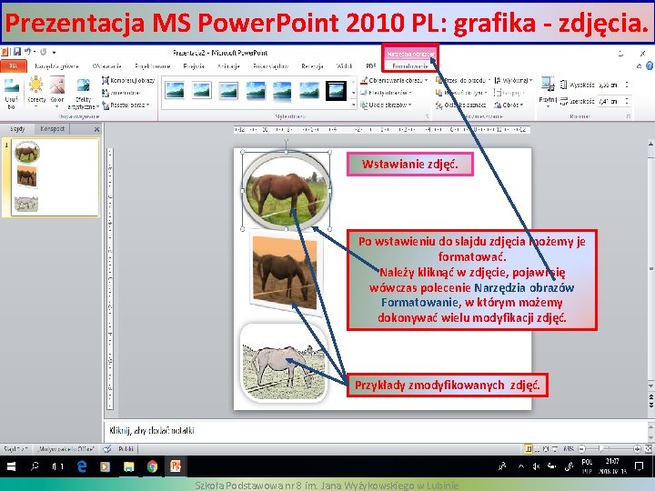The image size is (655, 491).
Task: Adjust the Szerokość width spinner arrows
Action: point(627,101)
